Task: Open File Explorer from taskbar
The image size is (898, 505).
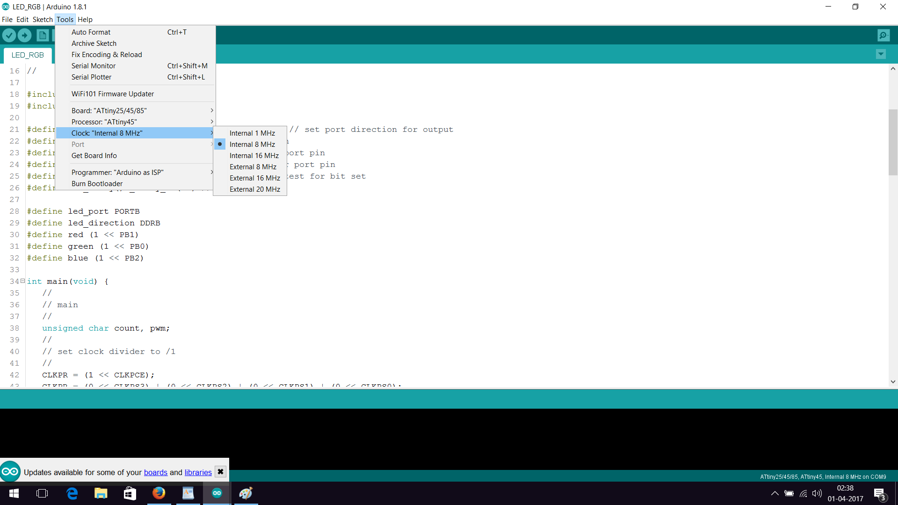Action: 101,493
